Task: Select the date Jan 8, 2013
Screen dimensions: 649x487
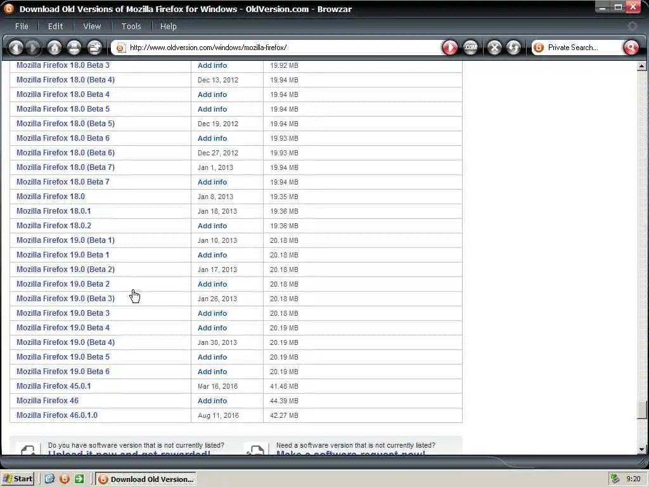Action: [215, 197]
